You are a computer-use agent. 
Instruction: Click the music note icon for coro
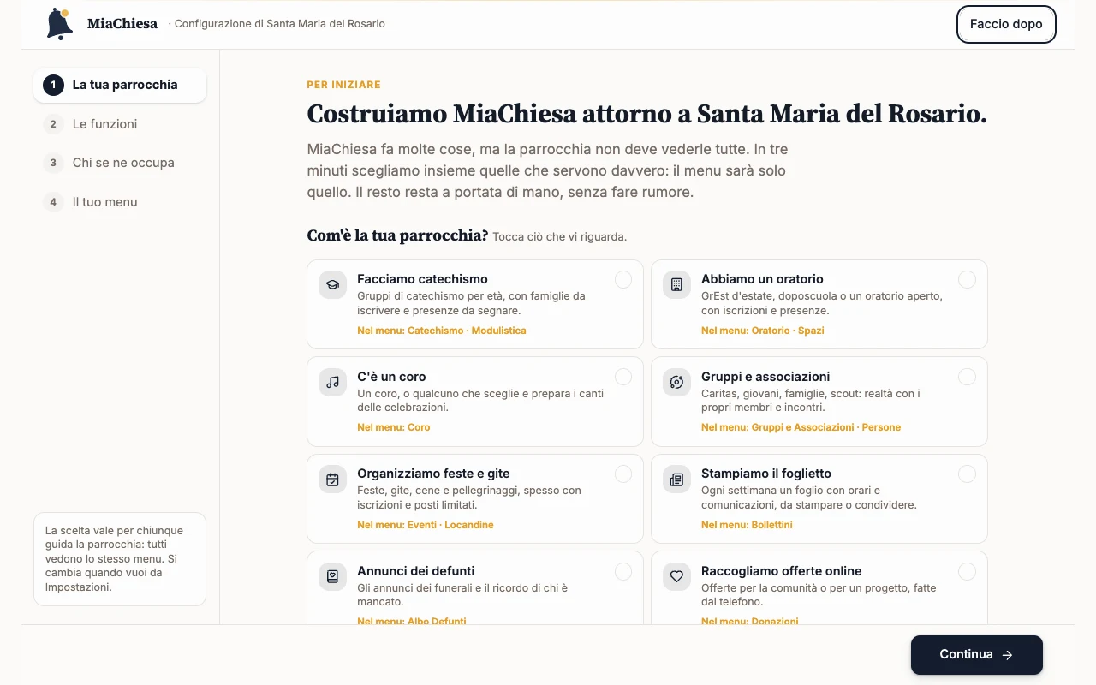pos(333,382)
